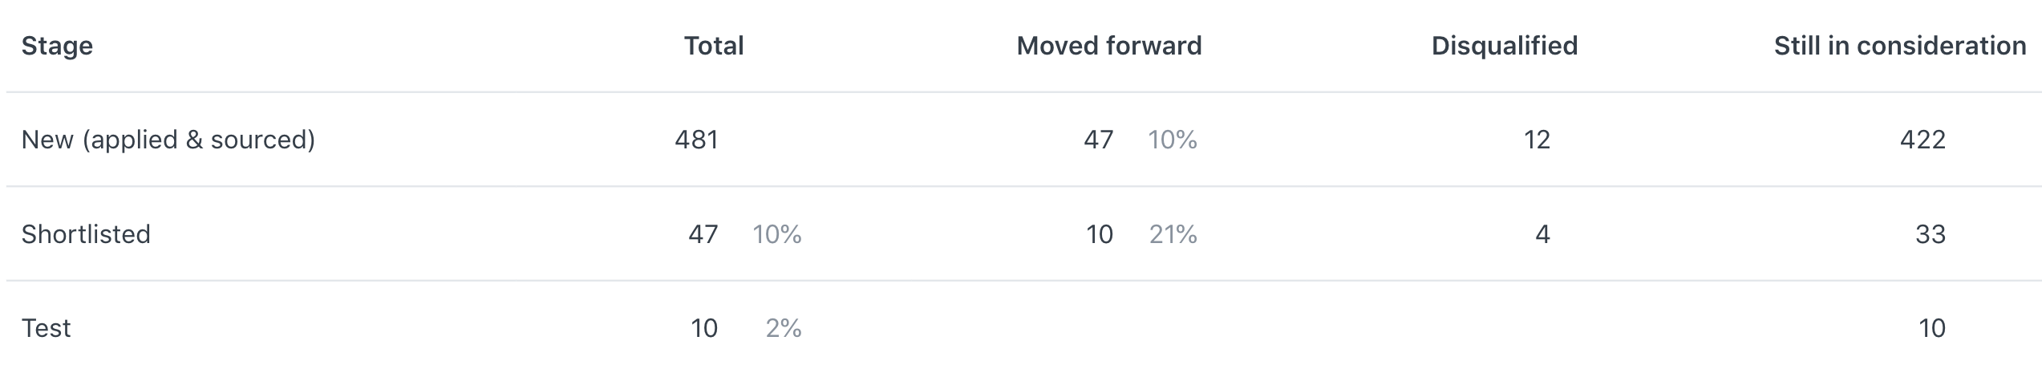Click 47 moved forward in New stage
This screenshot has height=369, width=2042.
point(1099,140)
